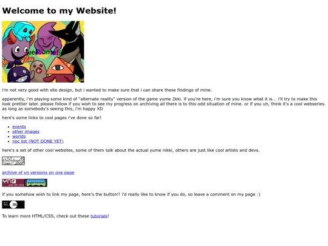Image resolution: width=328 pixels, height=246 pixels.
Task: Open the other images link
Action: click(x=26, y=131)
